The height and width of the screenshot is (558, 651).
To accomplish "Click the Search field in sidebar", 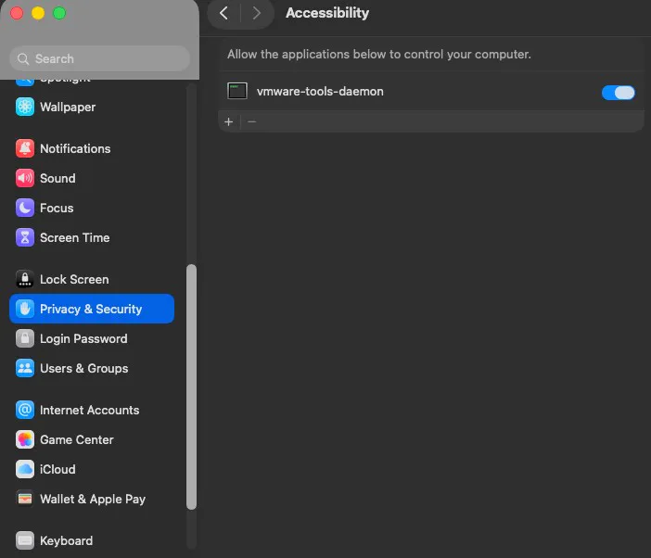I will point(99,58).
